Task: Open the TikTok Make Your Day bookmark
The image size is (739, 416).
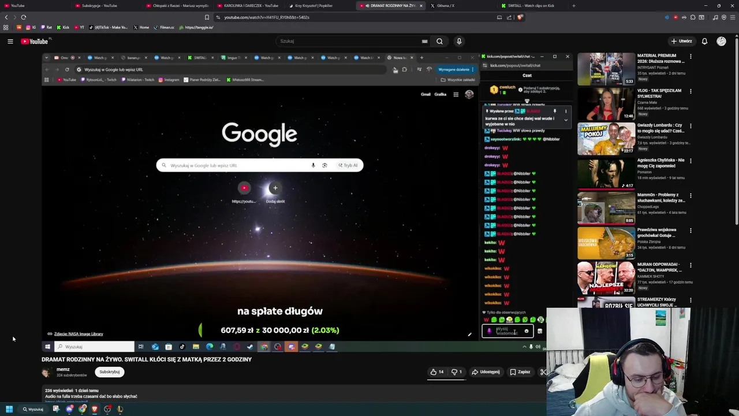Action: [x=108, y=27]
